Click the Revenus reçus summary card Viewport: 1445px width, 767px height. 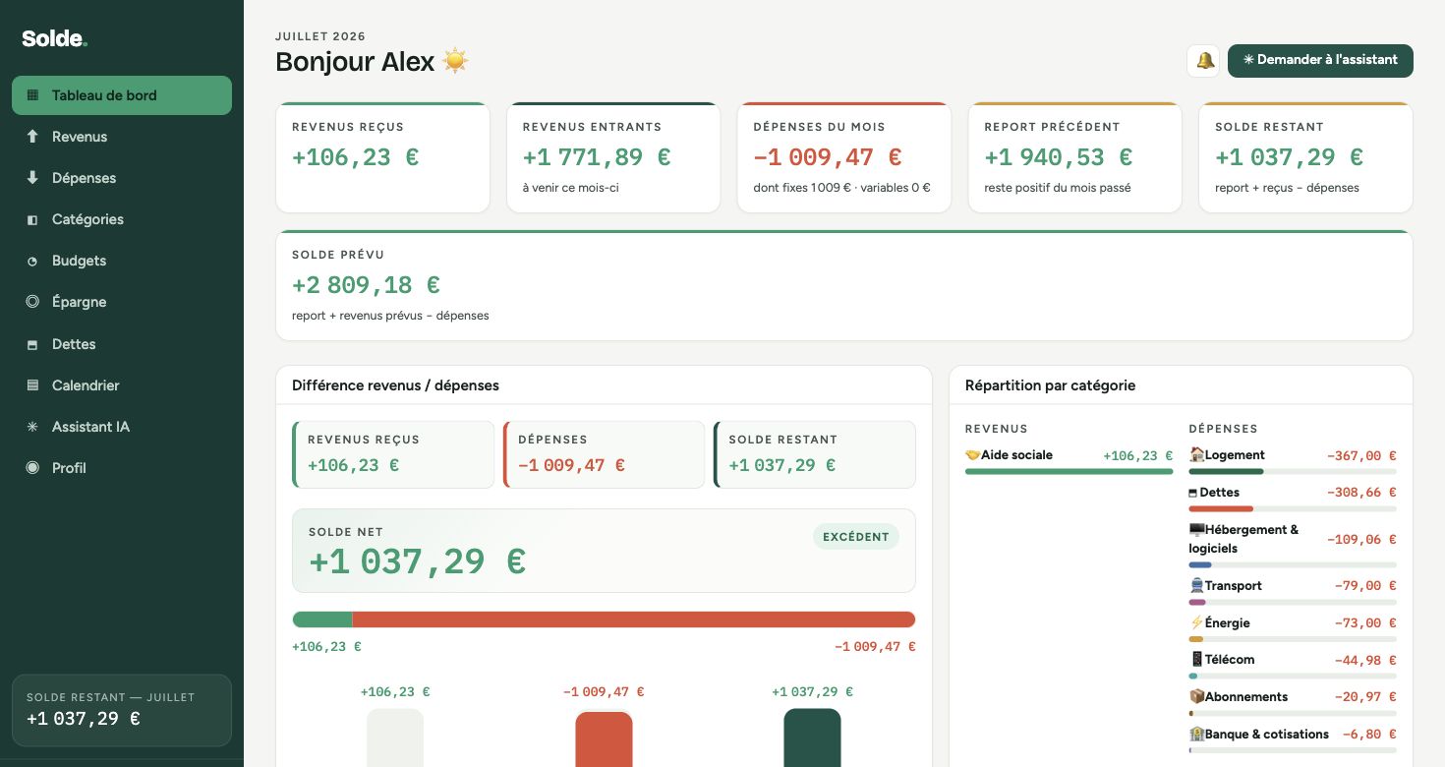382,157
